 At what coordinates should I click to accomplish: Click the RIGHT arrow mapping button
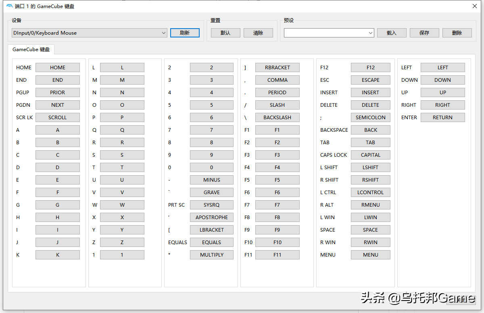click(x=443, y=105)
